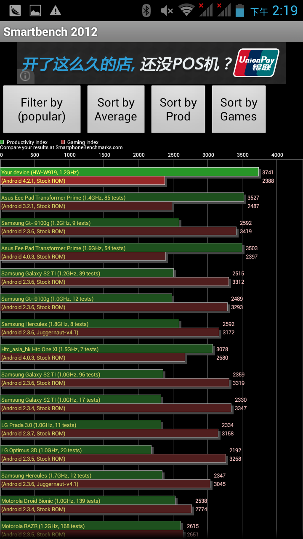Select Samsung Galaxy S2 TI 1.2GHz, 39 tests
The width and height of the screenshot is (303, 539).
tap(87, 273)
